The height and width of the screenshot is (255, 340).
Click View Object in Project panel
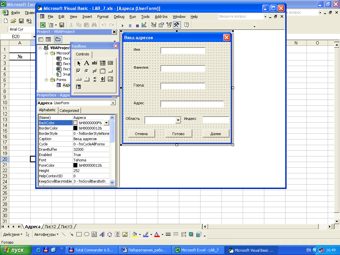(48, 39)
